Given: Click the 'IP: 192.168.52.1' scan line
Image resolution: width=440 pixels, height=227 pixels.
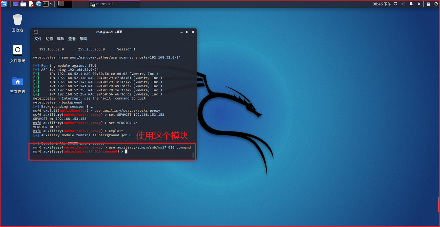Looking at the screenshot, I should [96, 74].
